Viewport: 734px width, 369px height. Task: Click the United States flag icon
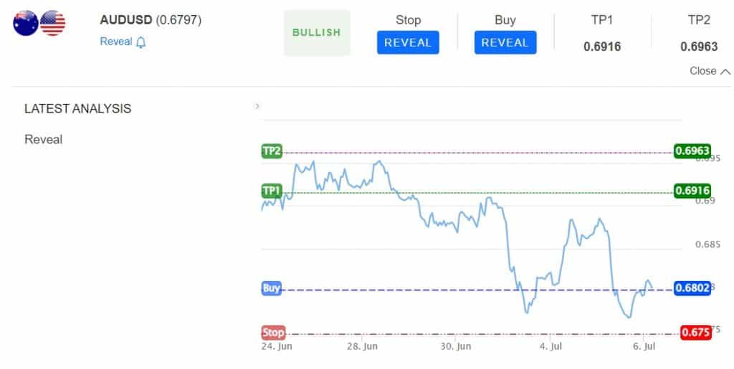(x=52, y=23)
